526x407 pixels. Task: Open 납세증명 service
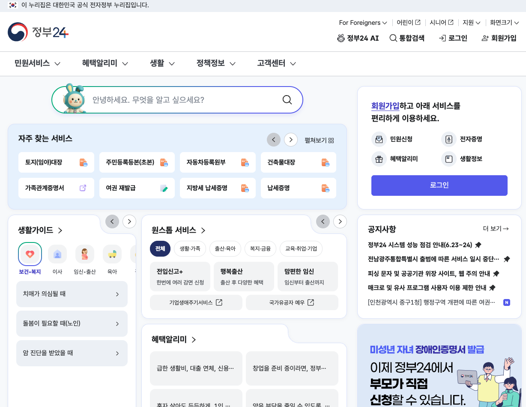coord(299,188)
